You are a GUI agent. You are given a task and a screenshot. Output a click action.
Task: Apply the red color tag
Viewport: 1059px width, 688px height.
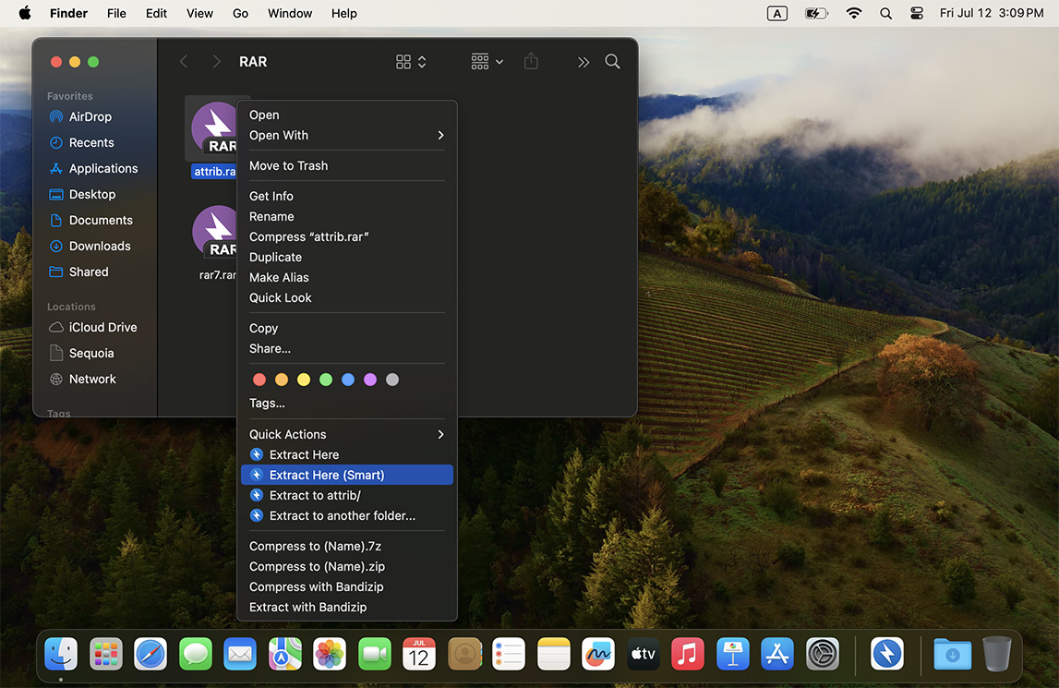click(259, 380)
